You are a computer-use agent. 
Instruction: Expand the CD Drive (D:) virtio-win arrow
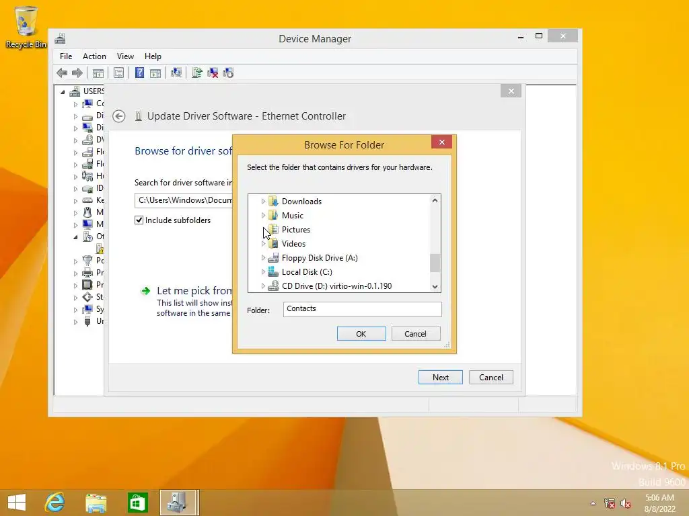point(263,286)
